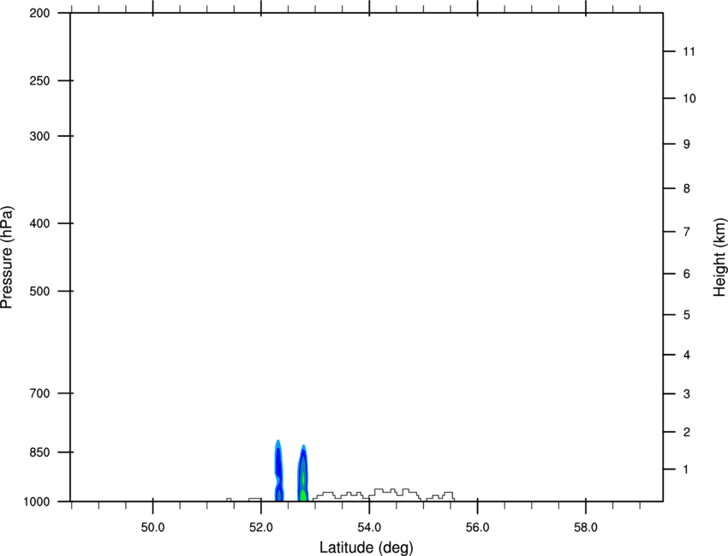
Task: Click the 1000 hPa pressure axis label
Action: (x=36, y=502)
